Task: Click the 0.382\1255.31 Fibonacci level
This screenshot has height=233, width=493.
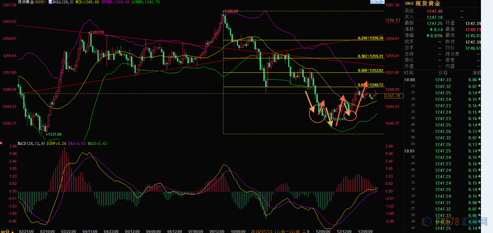Action: tap(371, 56)
